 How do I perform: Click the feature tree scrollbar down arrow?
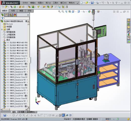pyautogui.click(x=28, y=107)
